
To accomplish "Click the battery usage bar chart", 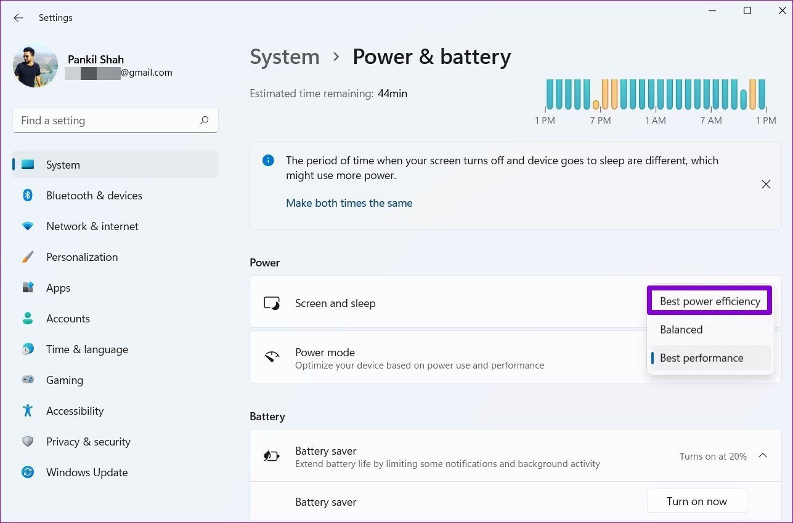I will point(656,95).
